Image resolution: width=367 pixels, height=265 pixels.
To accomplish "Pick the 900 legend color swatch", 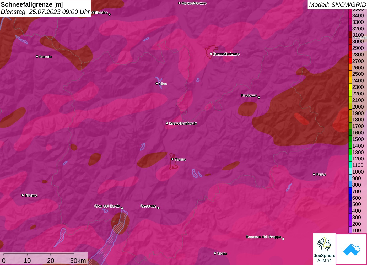I will pos(350,178).
